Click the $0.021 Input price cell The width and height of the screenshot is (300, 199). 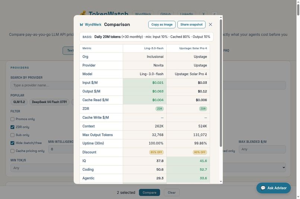(x=145, y=83)
